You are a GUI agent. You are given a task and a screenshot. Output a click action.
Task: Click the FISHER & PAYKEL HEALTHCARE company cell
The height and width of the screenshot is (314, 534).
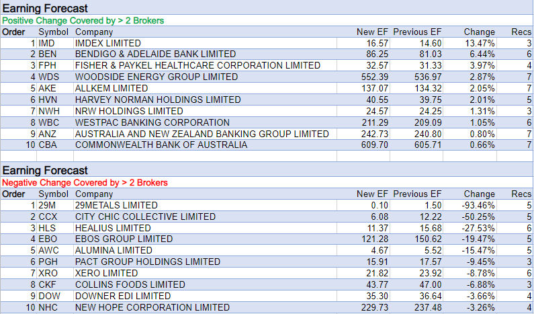(197, 65)
